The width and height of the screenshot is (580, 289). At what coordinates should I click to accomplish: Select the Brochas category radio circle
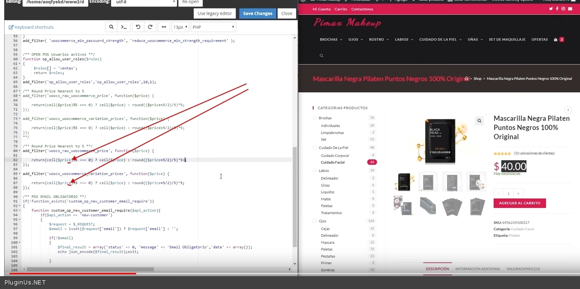coord(315,118)
